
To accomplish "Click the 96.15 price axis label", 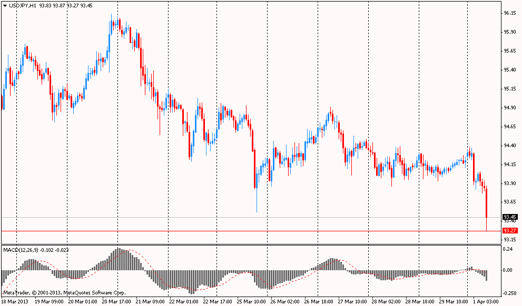I will point(510,13).
